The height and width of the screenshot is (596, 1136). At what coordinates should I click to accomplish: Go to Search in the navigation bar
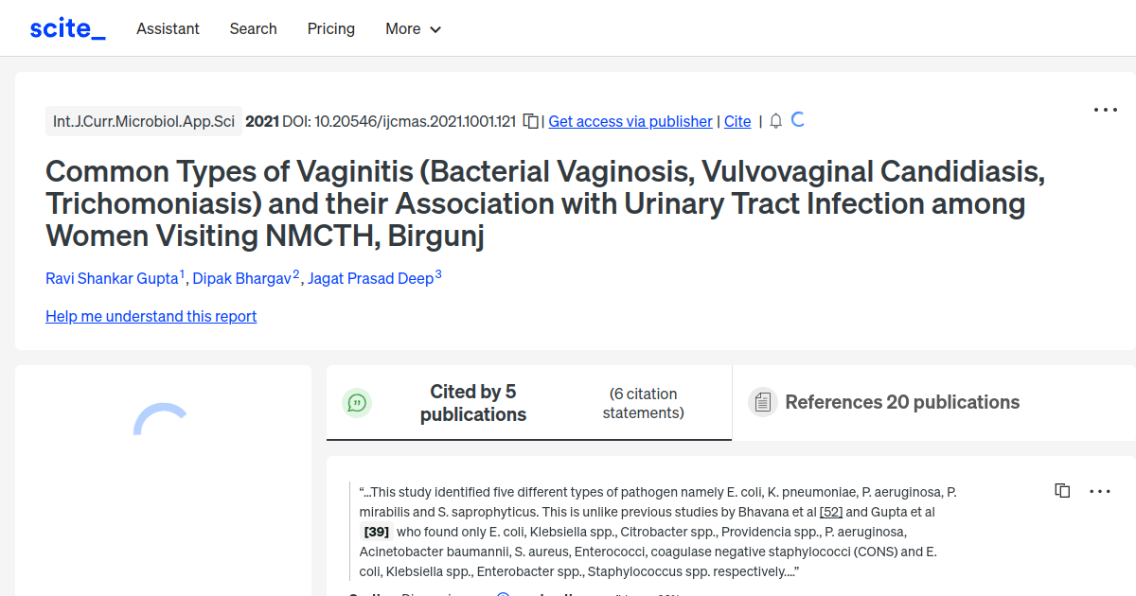(253, 28)
